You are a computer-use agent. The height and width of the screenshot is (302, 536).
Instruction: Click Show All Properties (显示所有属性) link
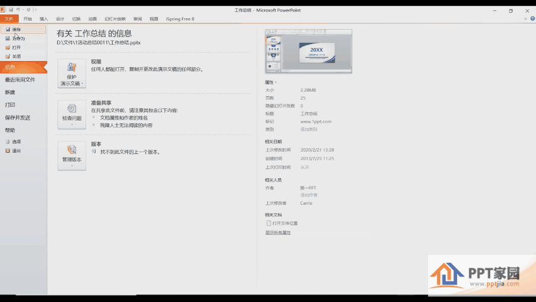(x=278, y=233)
